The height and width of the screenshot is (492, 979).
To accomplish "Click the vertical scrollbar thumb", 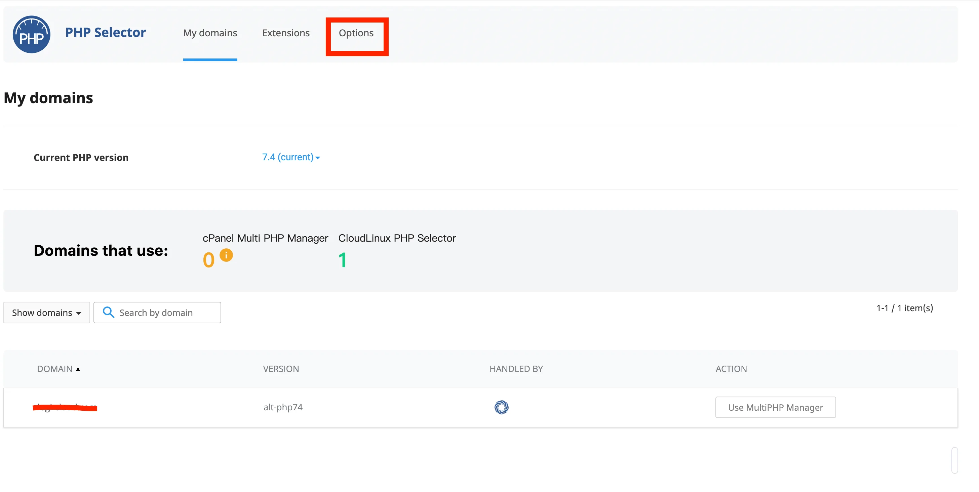I will 954,460.
